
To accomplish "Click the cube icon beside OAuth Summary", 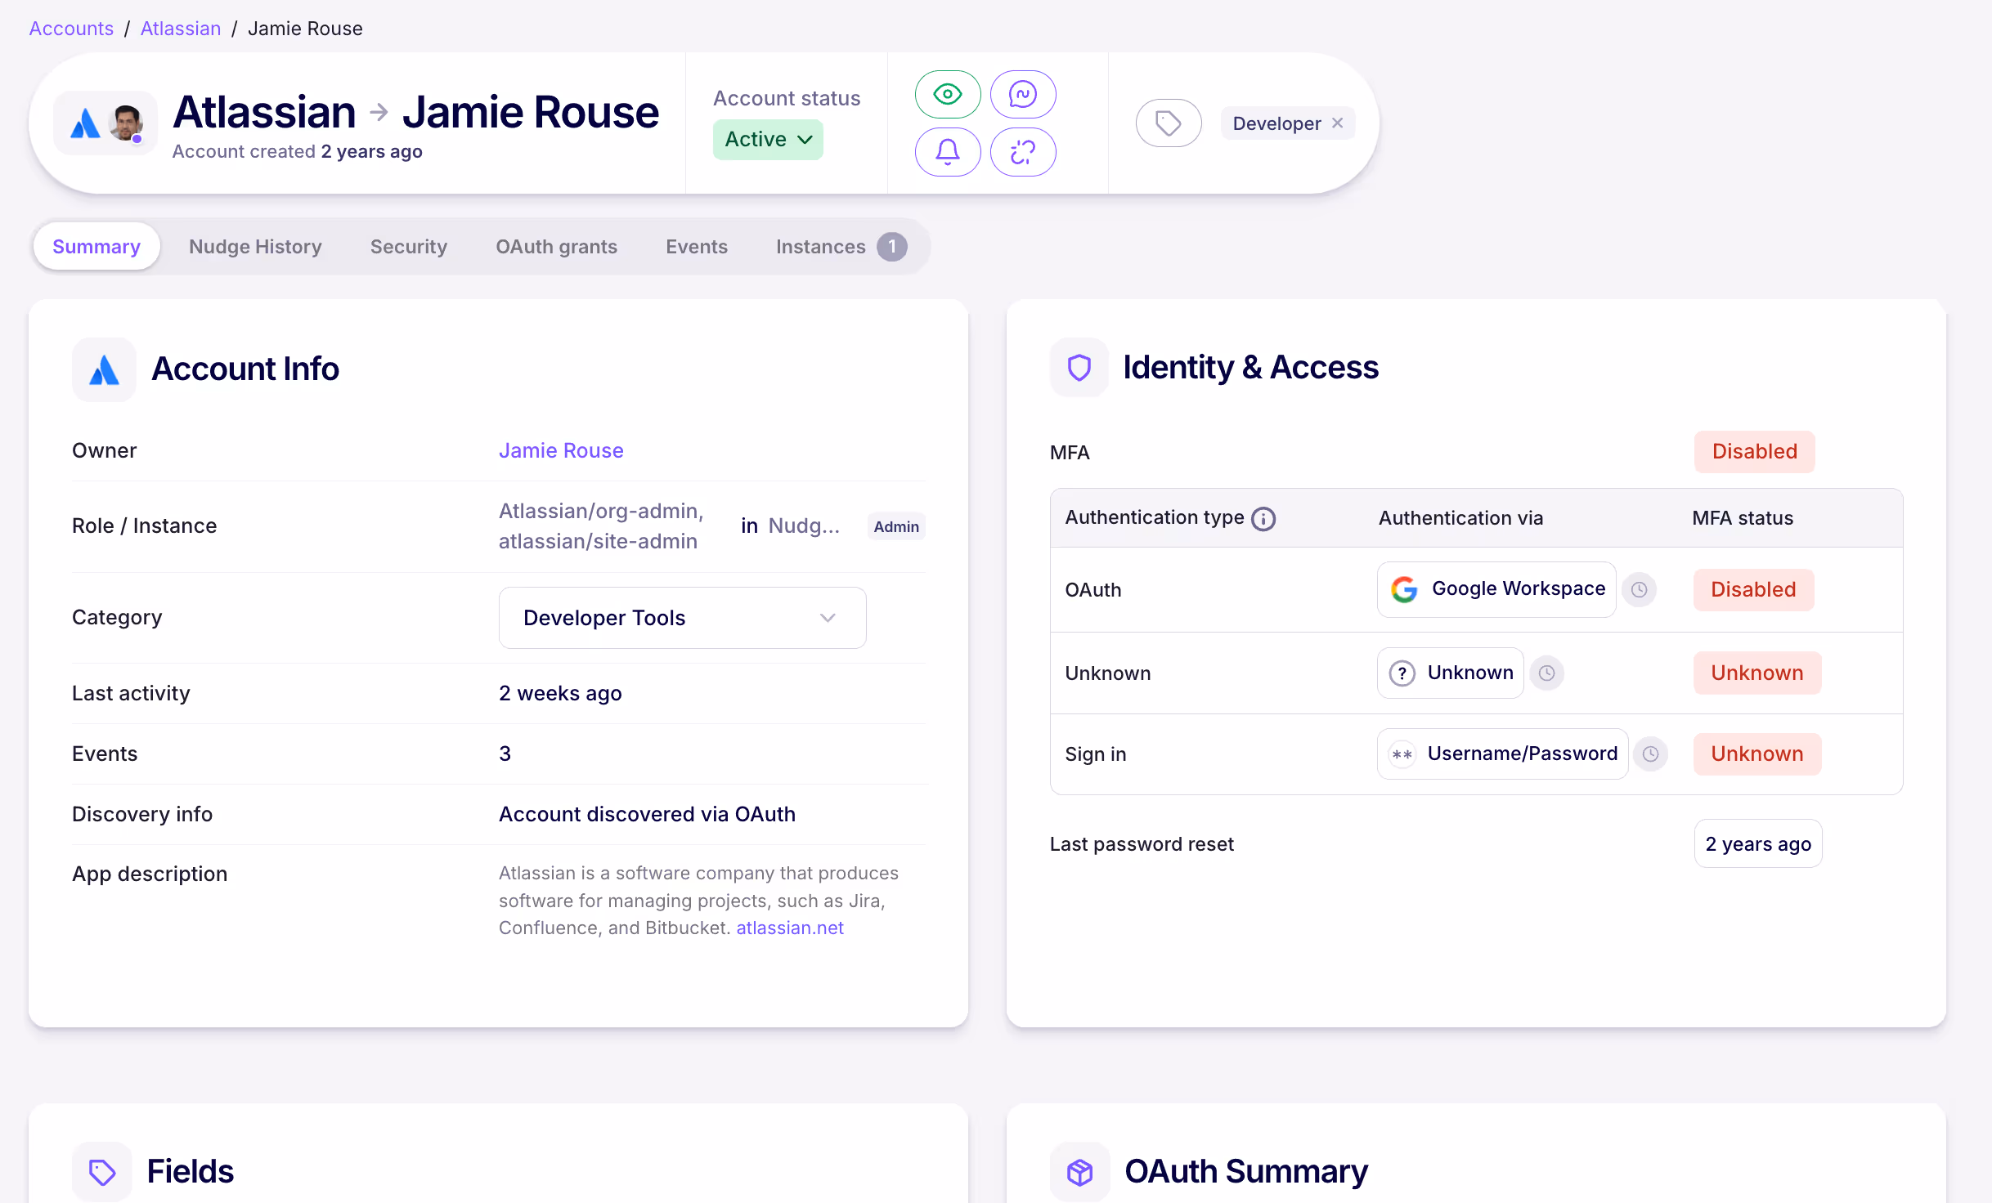I will click(x=1080, y=1172).
